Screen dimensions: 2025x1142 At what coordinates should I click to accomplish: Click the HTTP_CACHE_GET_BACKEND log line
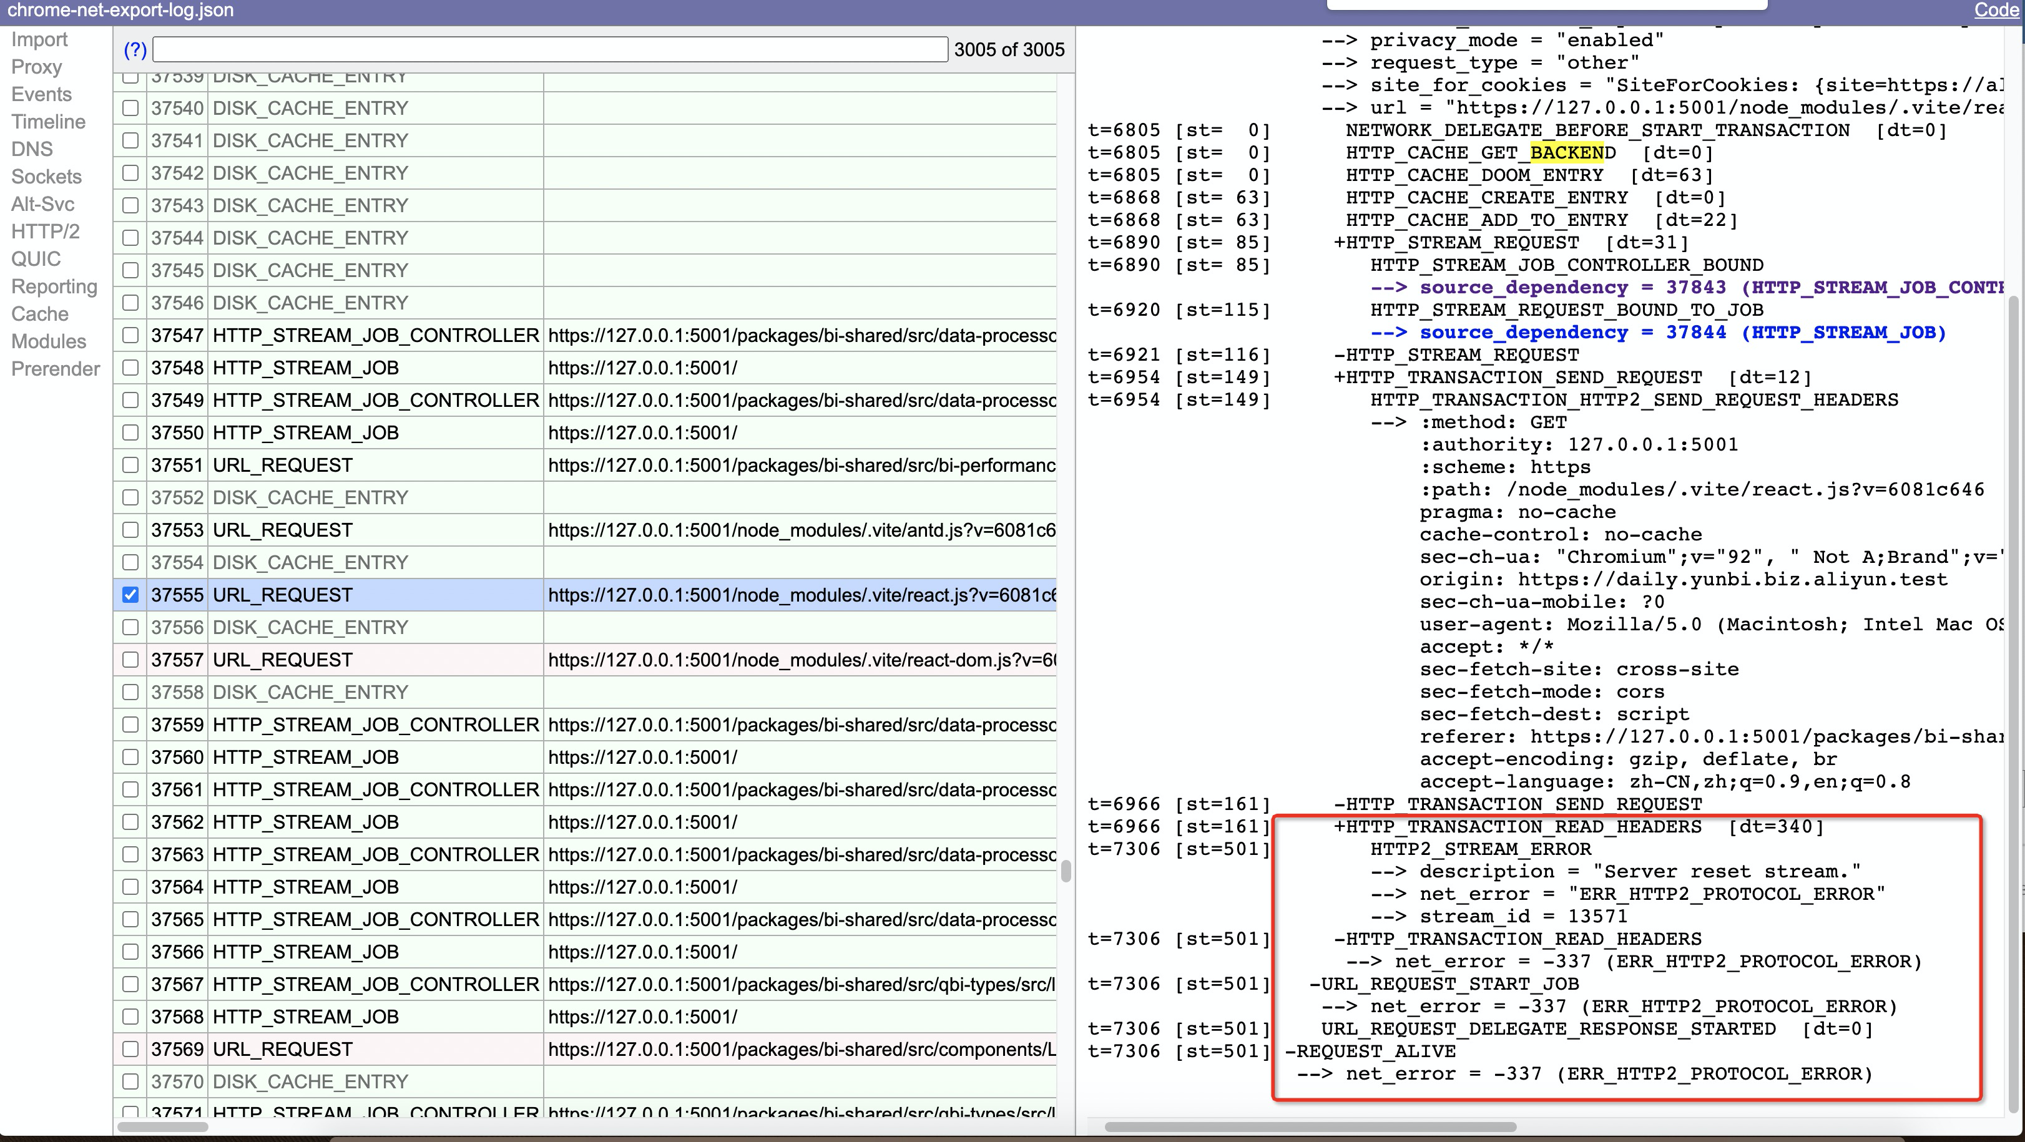(x=1480, y=152)
